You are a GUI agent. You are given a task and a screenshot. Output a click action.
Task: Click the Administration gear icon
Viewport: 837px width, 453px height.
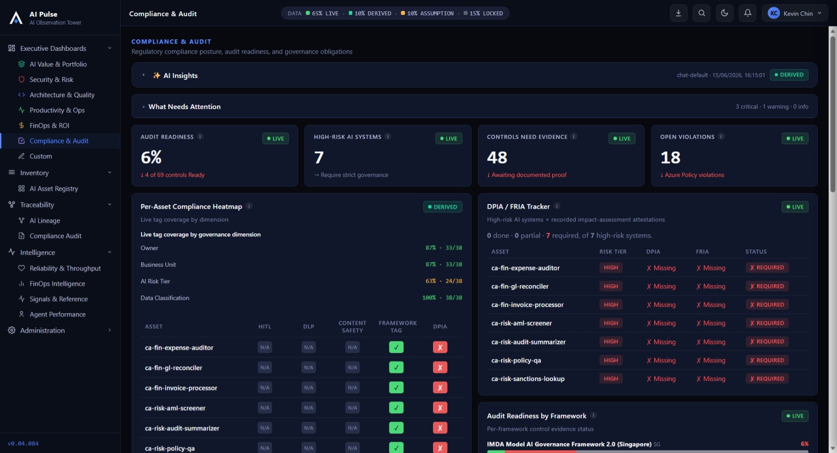pyautogui.click(x=12, y=330)
